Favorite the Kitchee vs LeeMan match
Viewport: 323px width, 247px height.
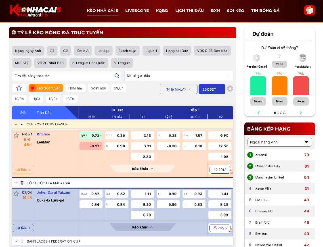[17, 135]
